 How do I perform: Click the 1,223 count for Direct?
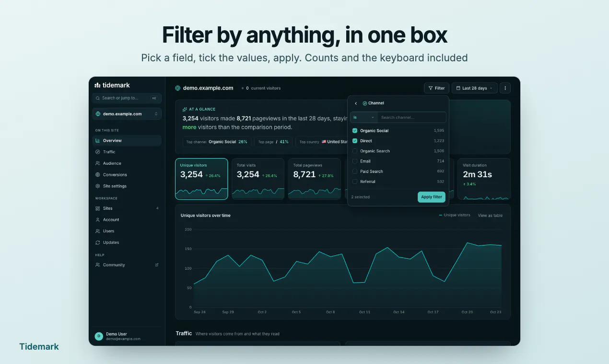(x=439, y=141)
